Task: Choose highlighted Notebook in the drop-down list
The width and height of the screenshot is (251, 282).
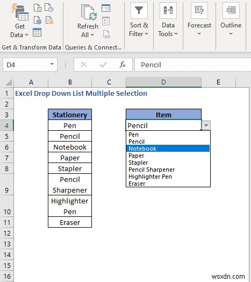Action: tap(168, 149)
